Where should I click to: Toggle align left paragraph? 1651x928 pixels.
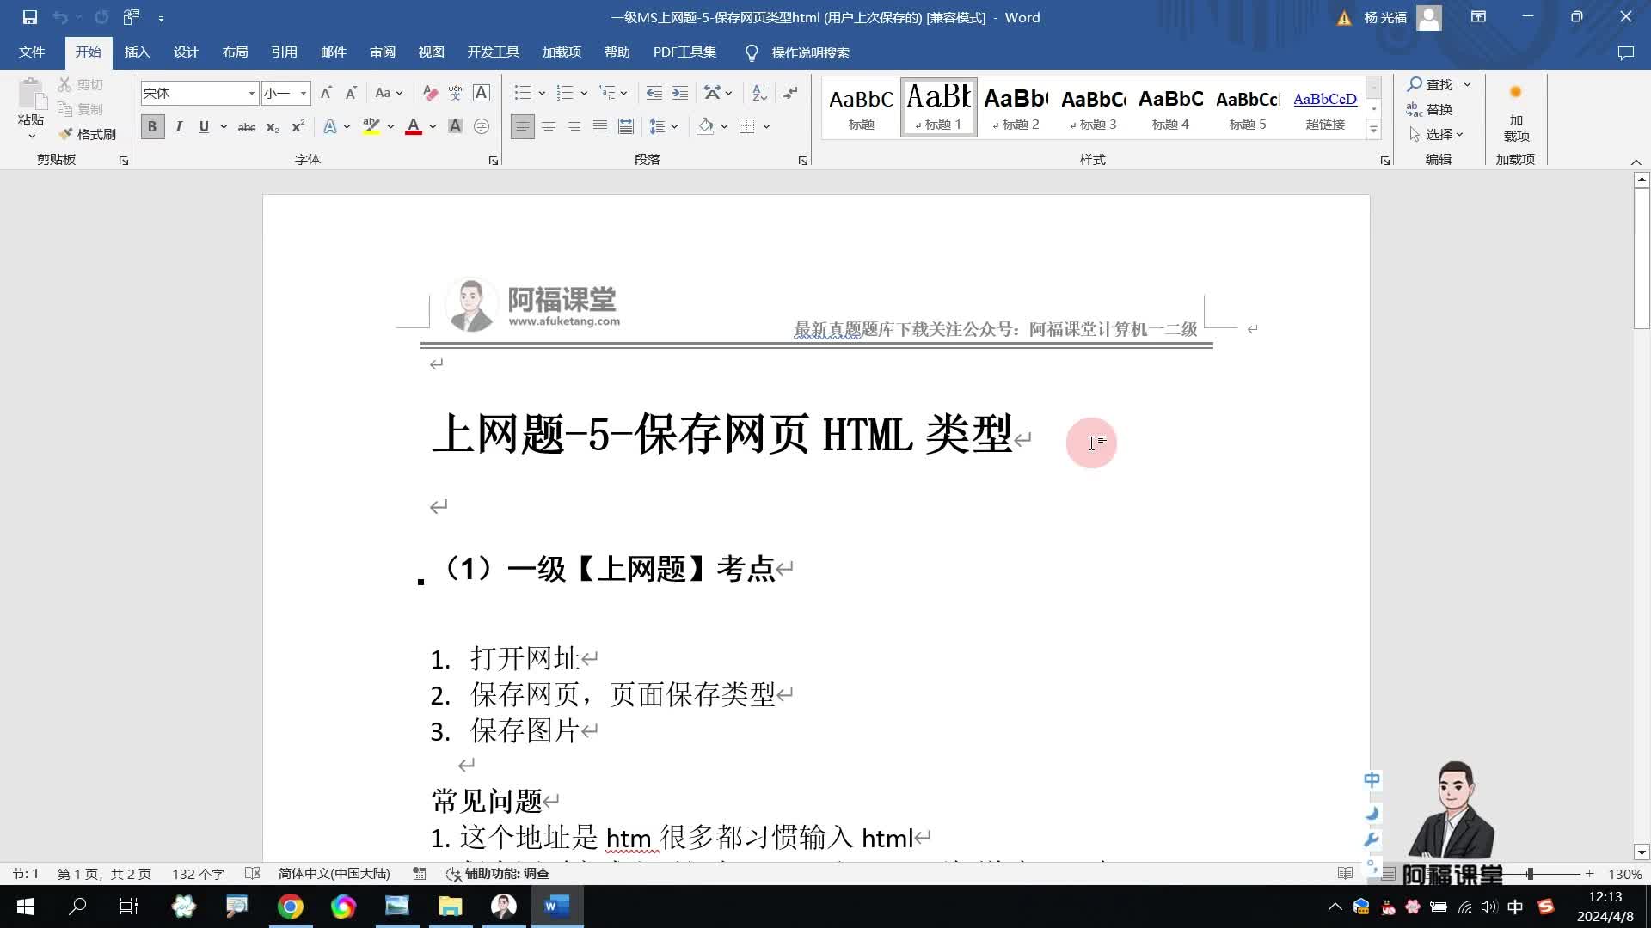click(522, 126)
